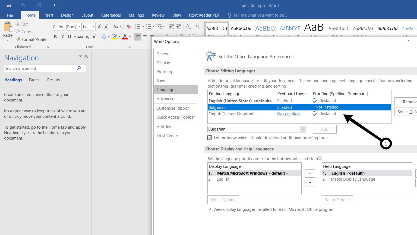Select Proofing in Word Options
Image resolution: width=417 pixels, height=235 pixels.
coord(176,72)
